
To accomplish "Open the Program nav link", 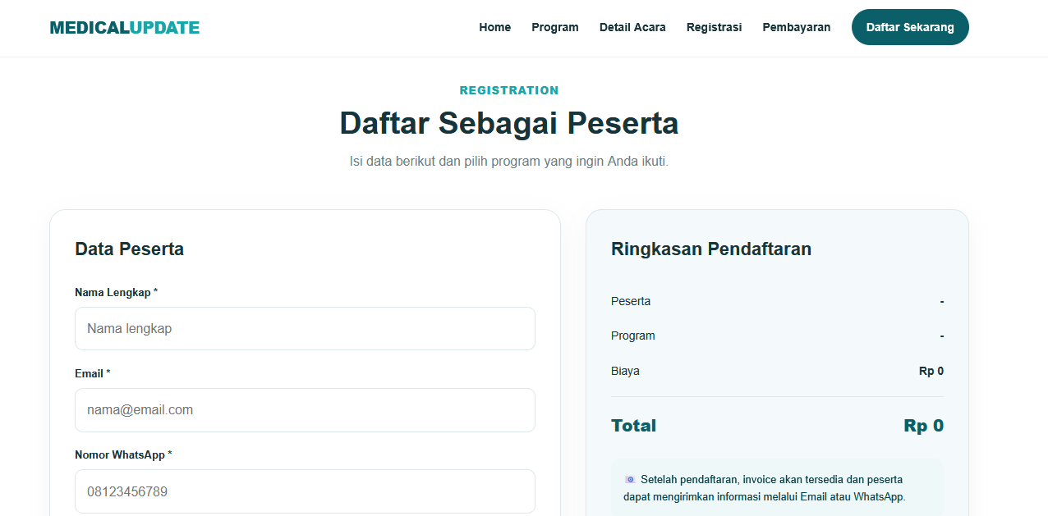I will pos(555,27).
